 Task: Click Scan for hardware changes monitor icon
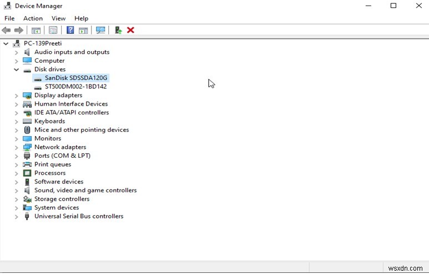click(x=100, y=30)
